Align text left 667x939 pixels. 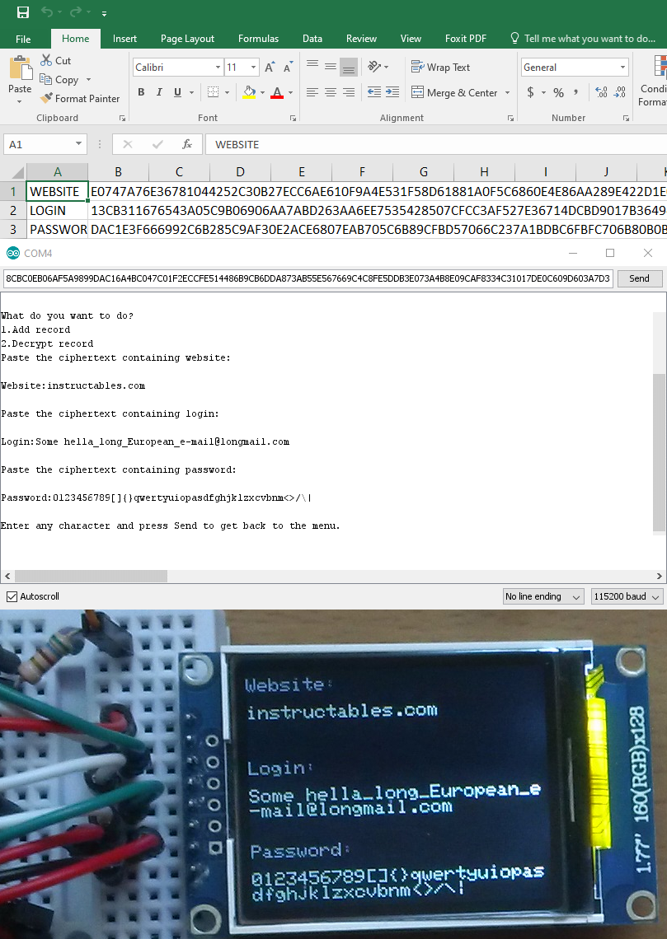[312, 92]
